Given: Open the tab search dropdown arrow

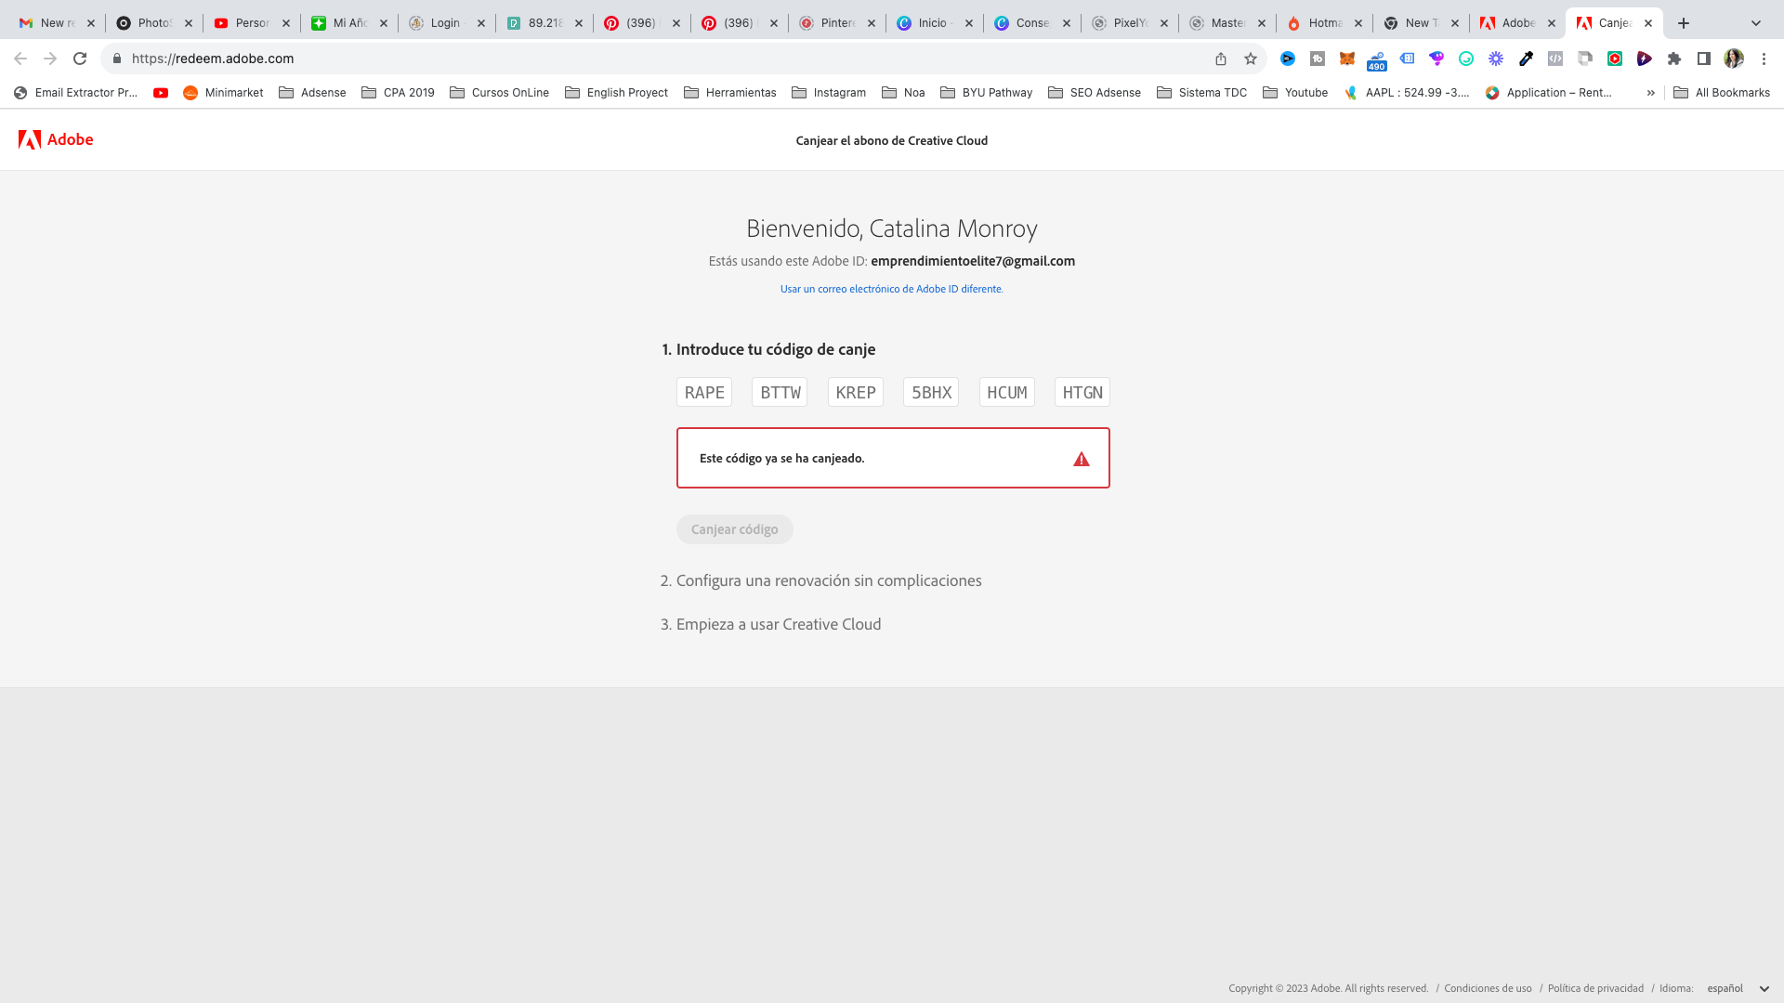Looking at the screenshot, I should point(1755,23).
